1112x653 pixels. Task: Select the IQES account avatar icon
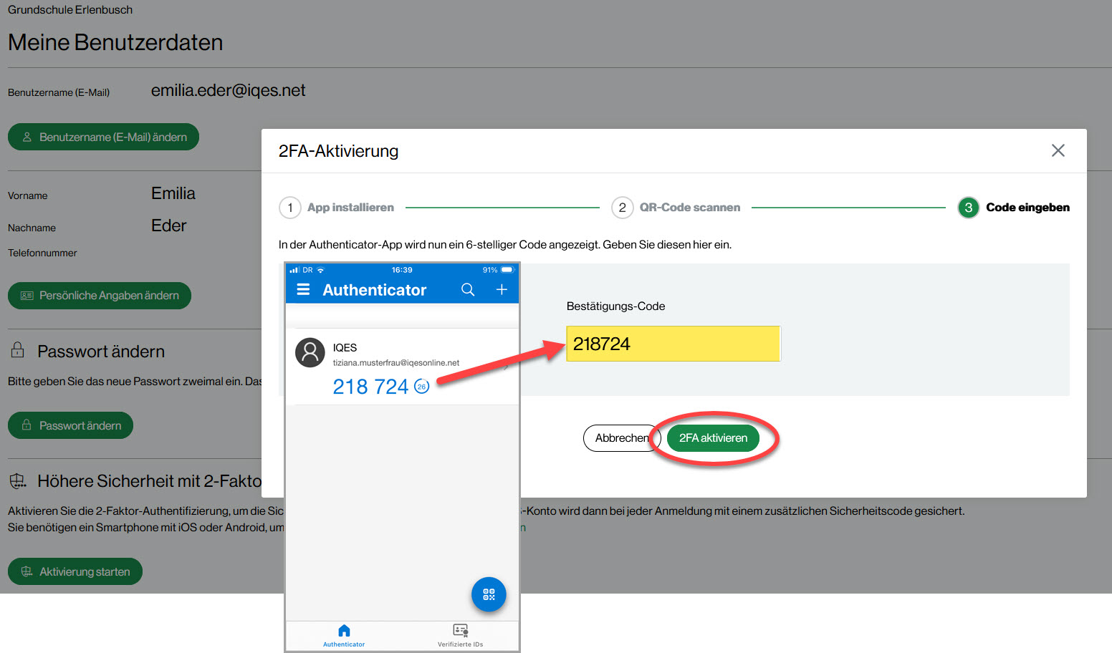tap(310, 352)
